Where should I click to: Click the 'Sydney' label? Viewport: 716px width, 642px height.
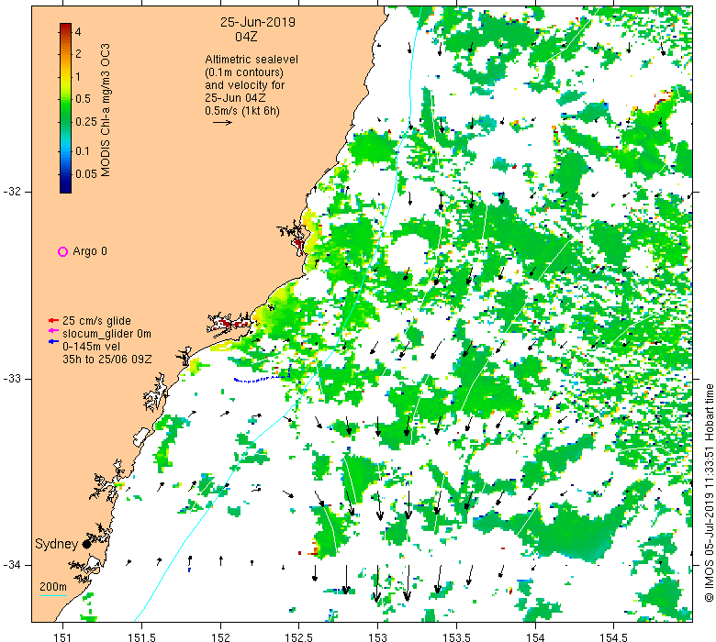click(x=57, y=544)
